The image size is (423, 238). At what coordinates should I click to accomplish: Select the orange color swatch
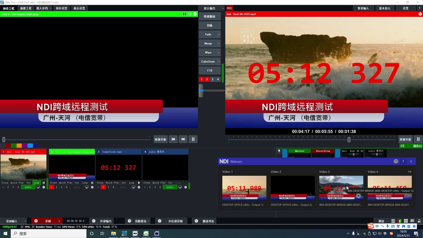point(19,146)
